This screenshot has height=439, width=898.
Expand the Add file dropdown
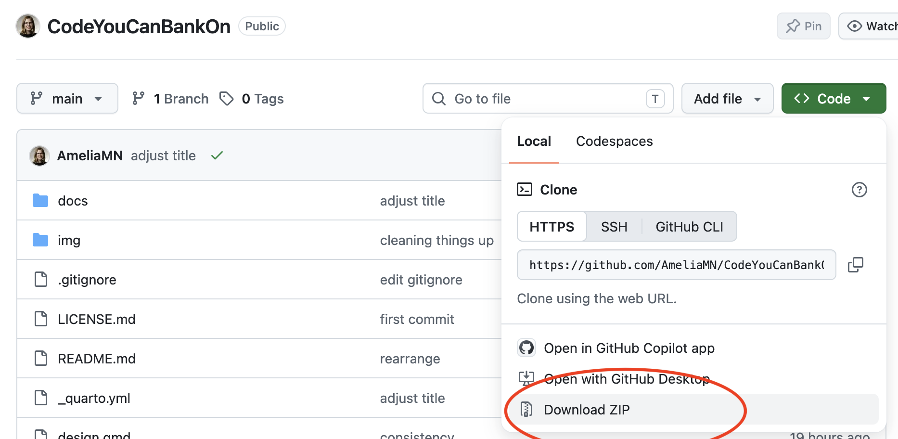tap(728, 98)
